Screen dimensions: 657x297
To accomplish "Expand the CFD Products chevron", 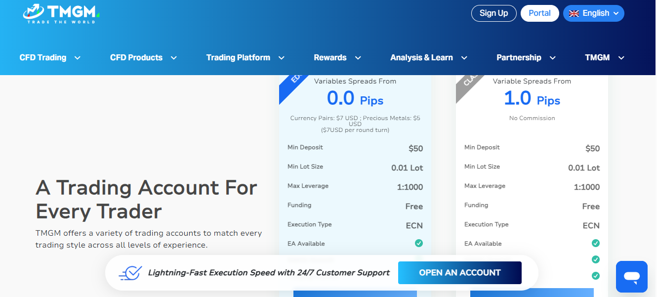I will click(x=174, y=58).
